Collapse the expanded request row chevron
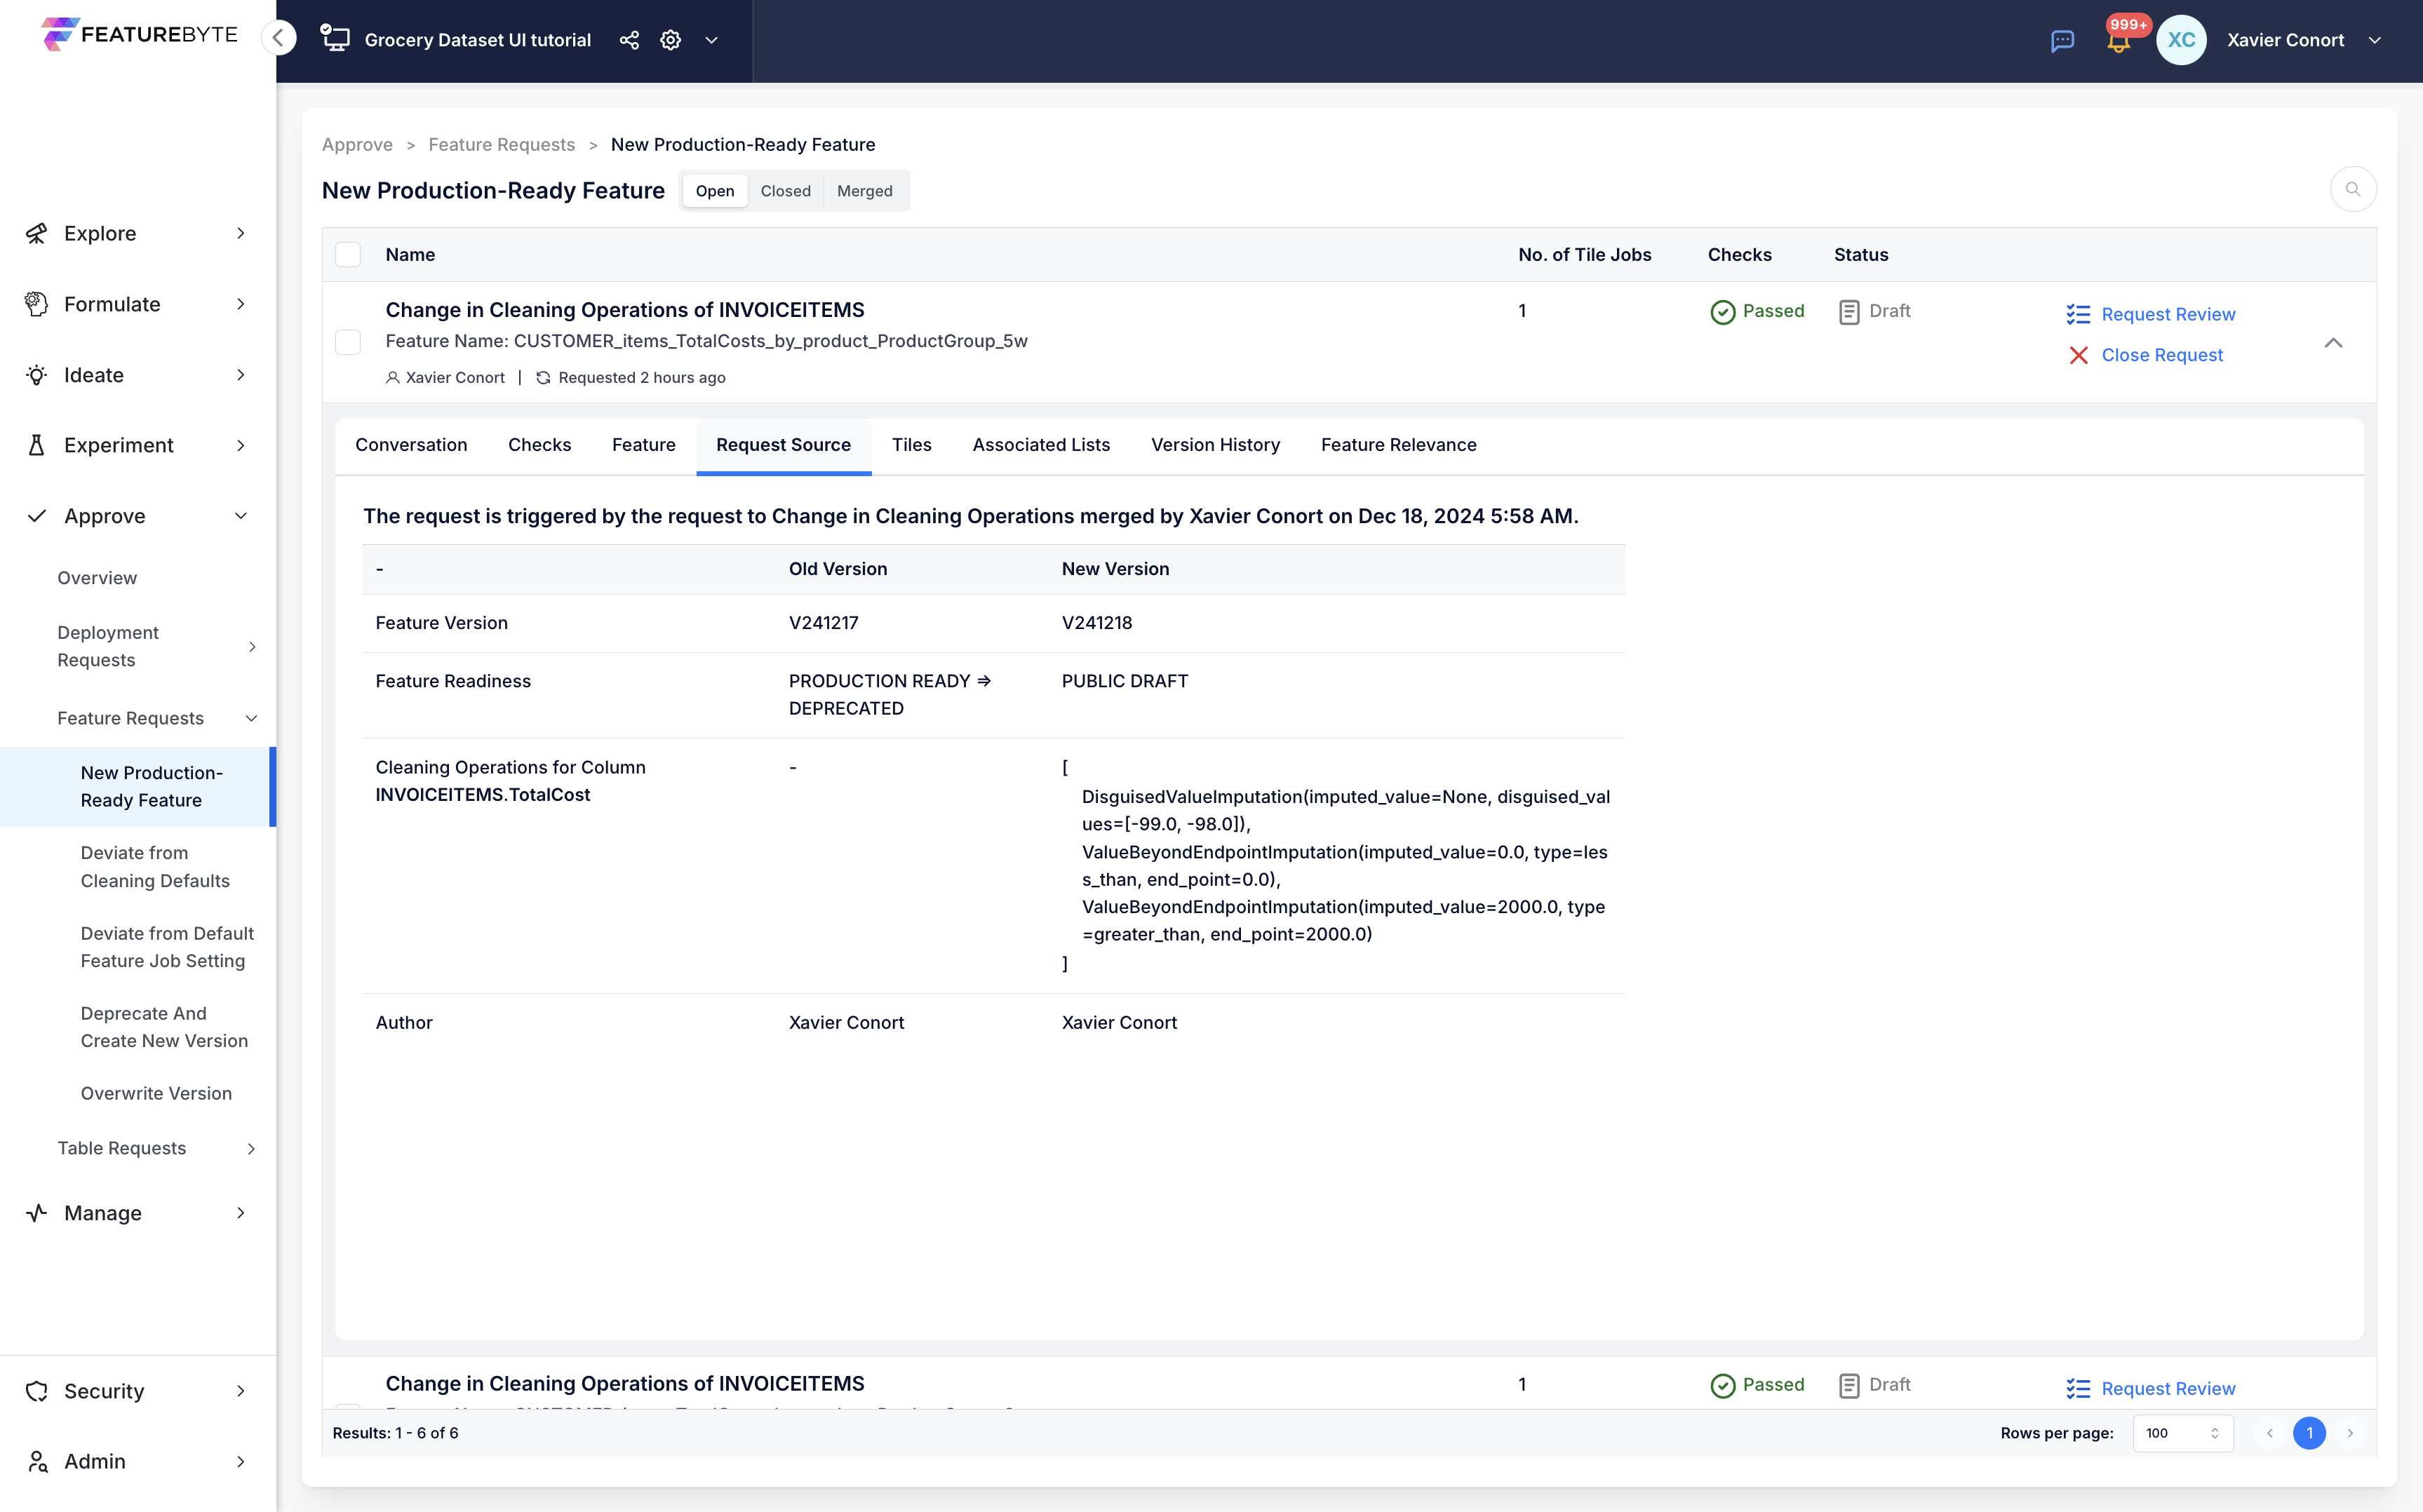Screen dimensions: 2423x1512 (x=2333, y=343)
